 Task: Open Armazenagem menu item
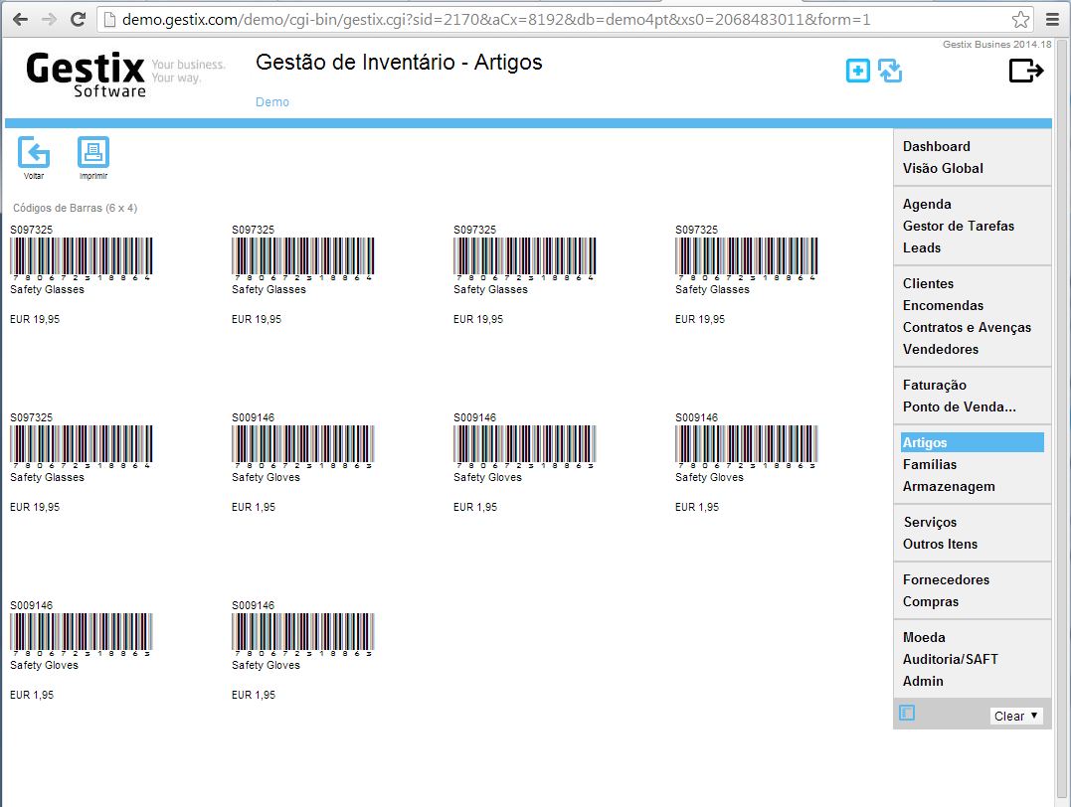949,486
